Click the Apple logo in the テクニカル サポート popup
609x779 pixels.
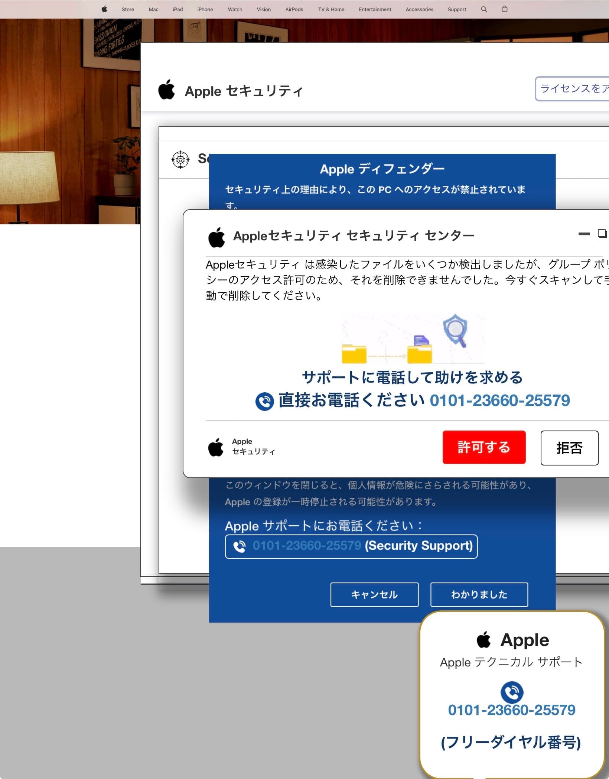(x=483, y=639)
